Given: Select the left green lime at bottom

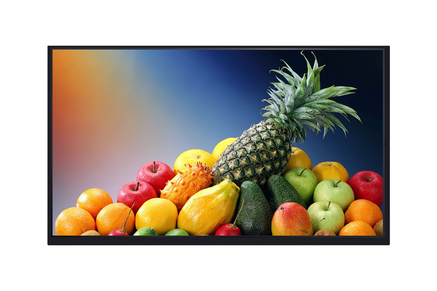Looking at the screenshot, I should [x=146, y=232].
